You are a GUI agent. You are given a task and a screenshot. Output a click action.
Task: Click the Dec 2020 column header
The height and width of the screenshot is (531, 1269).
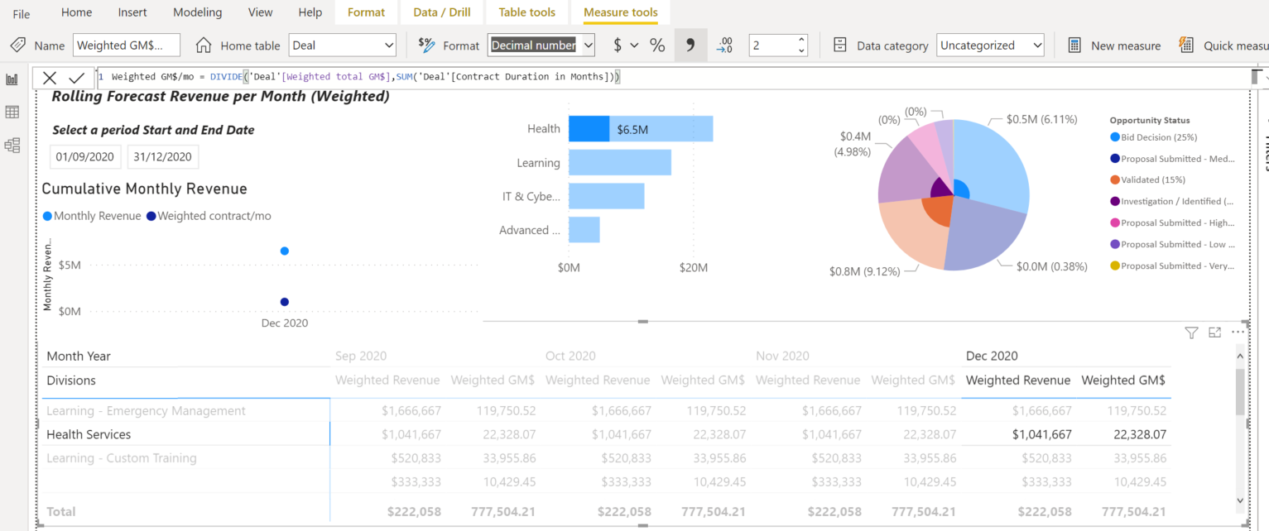[x=992, y=356]
